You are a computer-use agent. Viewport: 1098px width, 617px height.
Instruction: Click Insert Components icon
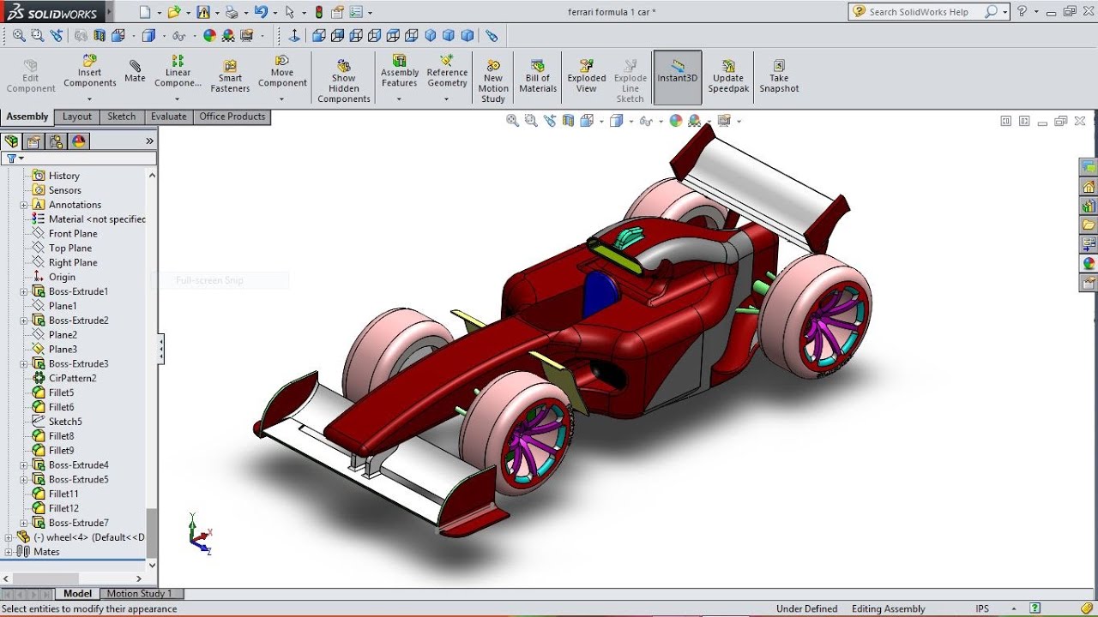coord(89,61)
